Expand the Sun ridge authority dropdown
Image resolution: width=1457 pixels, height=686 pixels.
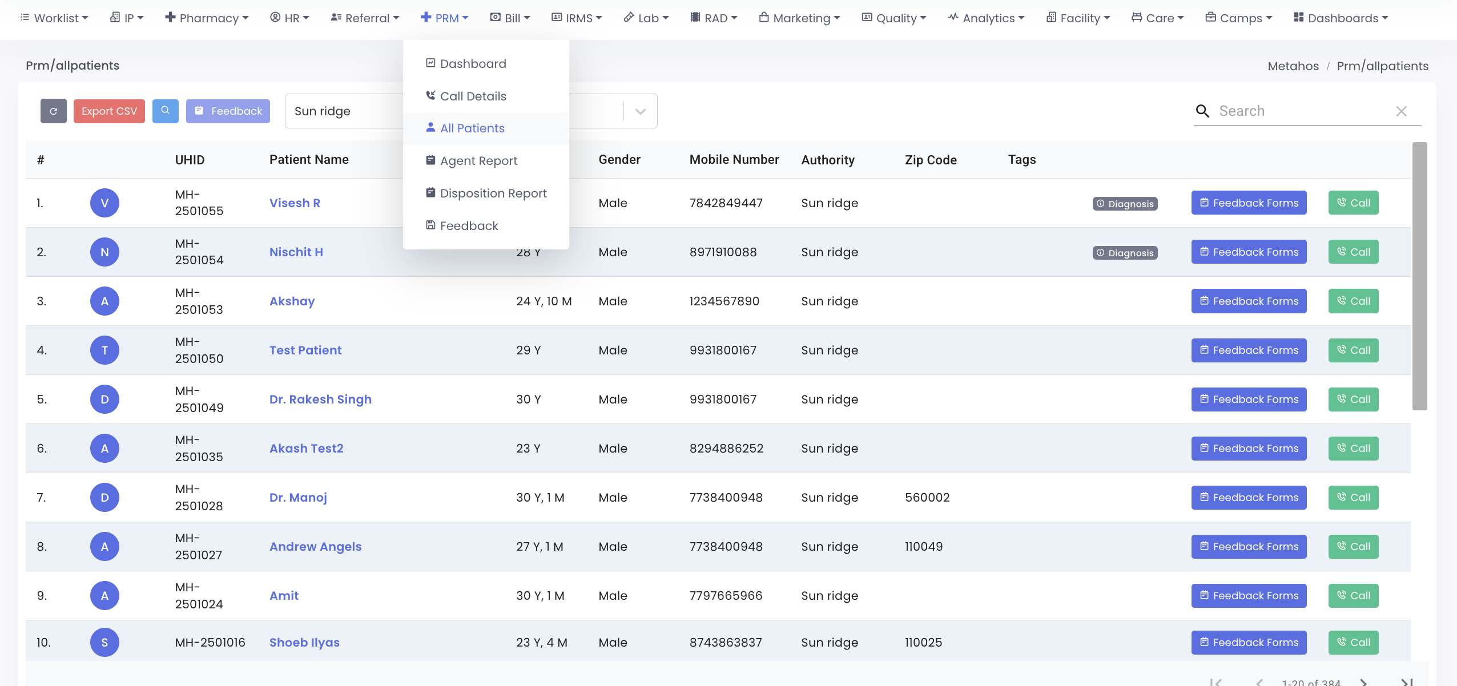(x=641, y=111)
